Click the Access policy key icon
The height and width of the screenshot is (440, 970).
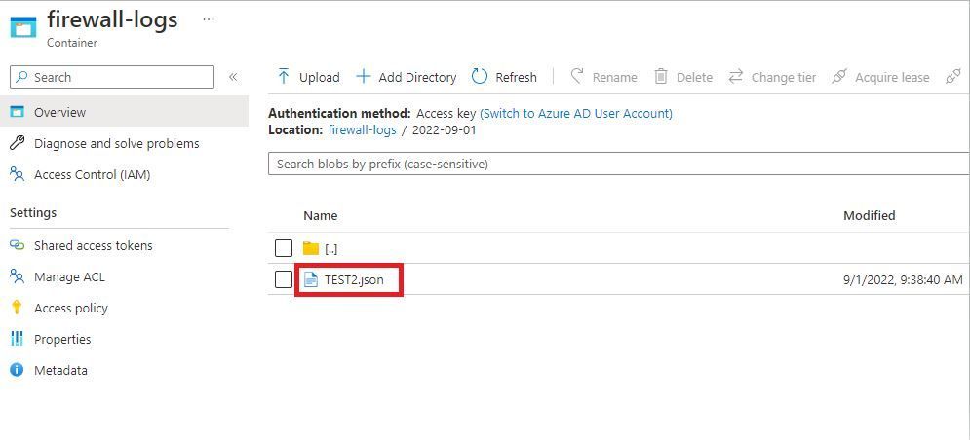(x=18, y=308)
